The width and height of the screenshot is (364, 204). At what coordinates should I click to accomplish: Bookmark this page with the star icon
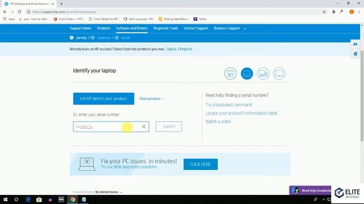324,12
